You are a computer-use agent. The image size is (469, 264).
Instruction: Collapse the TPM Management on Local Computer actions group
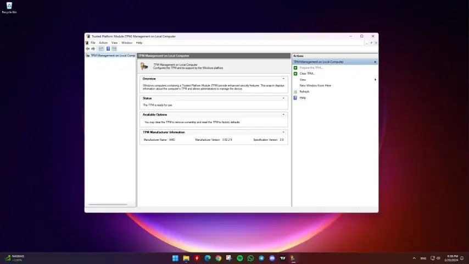click(375, 62)
